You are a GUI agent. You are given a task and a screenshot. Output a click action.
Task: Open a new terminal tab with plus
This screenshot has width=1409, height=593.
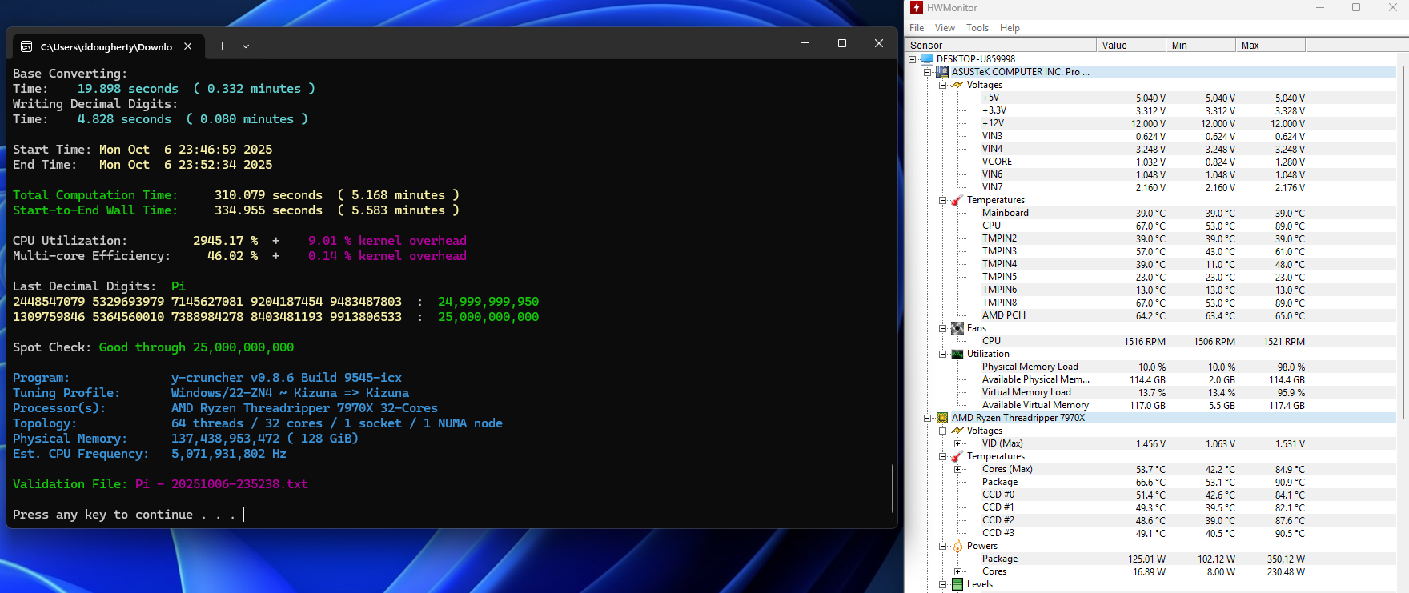(x=222, y=46)
